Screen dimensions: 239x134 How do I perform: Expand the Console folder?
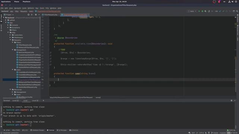[x=8, y=25]
